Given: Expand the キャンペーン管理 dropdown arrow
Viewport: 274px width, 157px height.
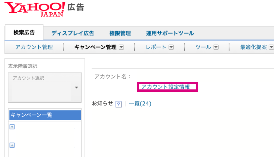Looking at the screenshot, I should point(121,47).
